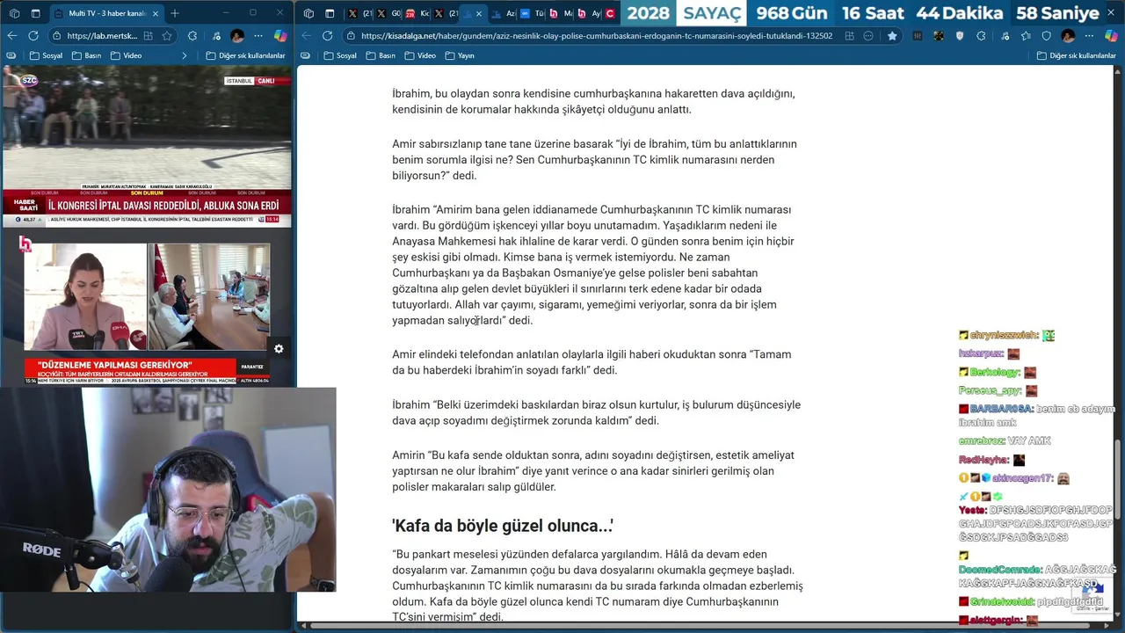
Task: Close the active kisadalga tab
Action: coord(479,13)
